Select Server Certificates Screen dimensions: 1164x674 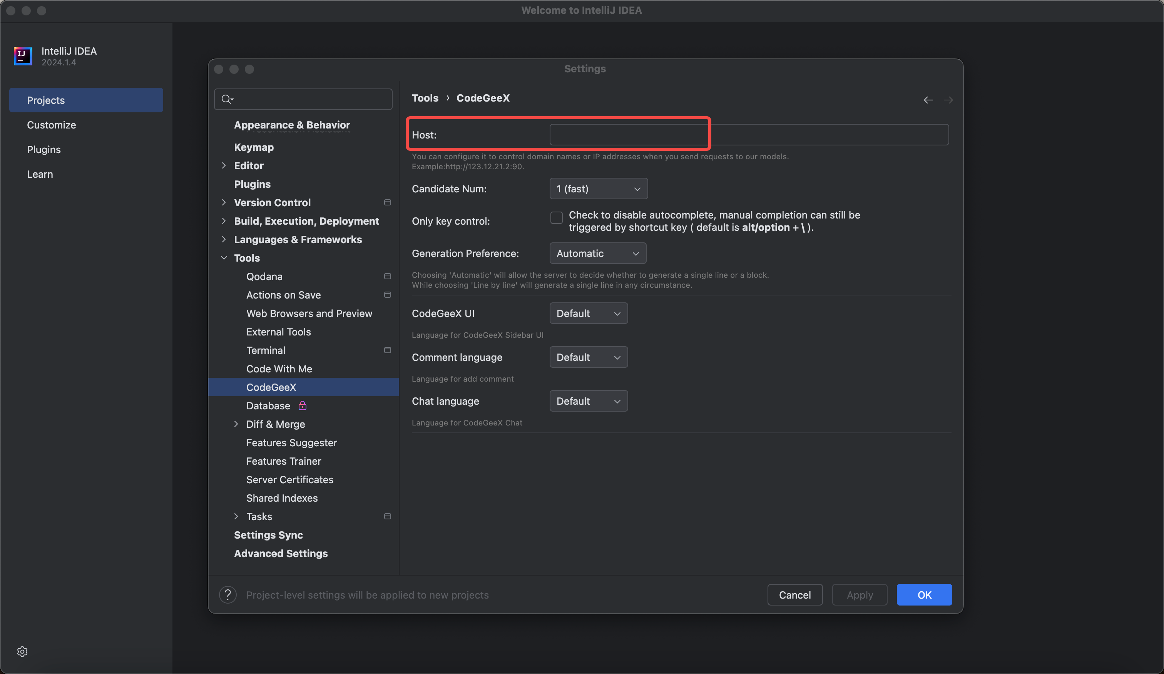(x=289, y=479)
